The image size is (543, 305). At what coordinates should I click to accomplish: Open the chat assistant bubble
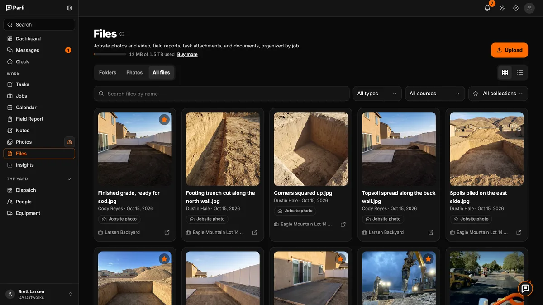(x=525, y=288)
